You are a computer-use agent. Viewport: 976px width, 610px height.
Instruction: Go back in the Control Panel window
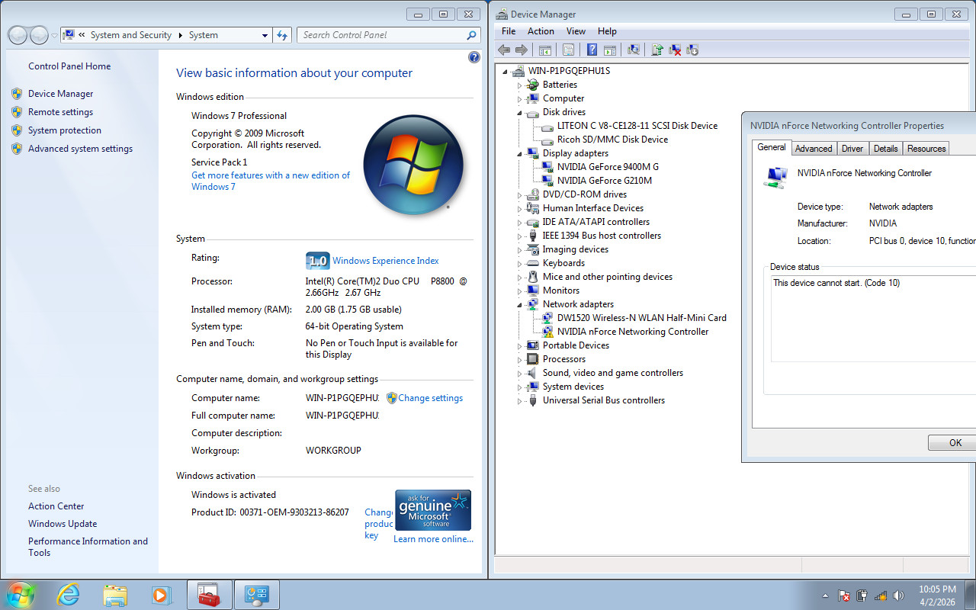coord(18,35)
